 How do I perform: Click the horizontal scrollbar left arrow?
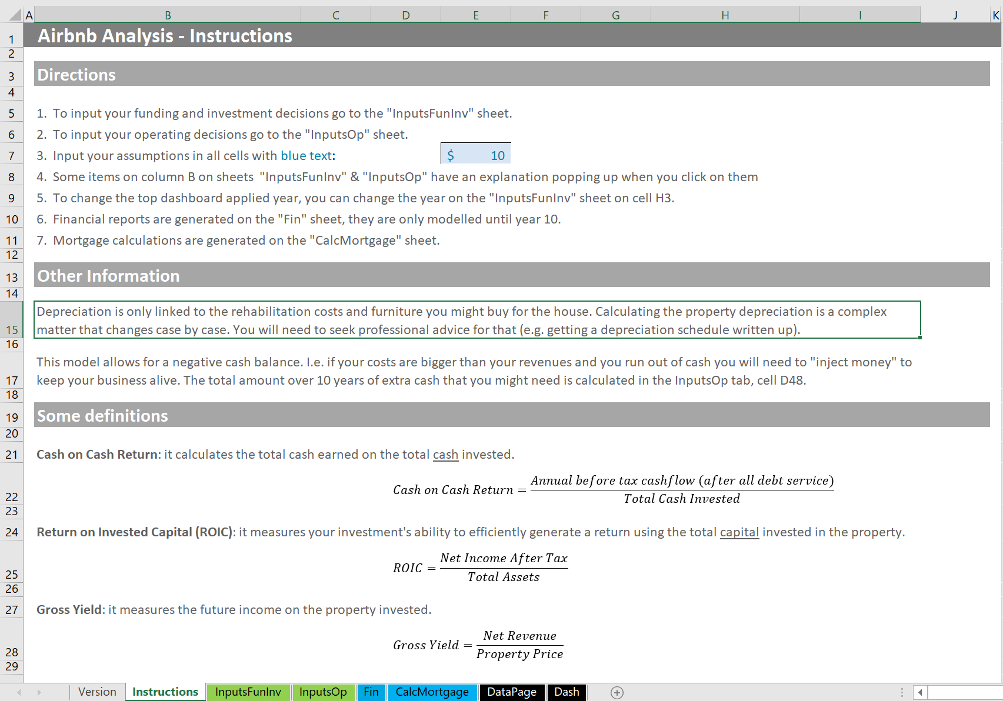(920, 692)
